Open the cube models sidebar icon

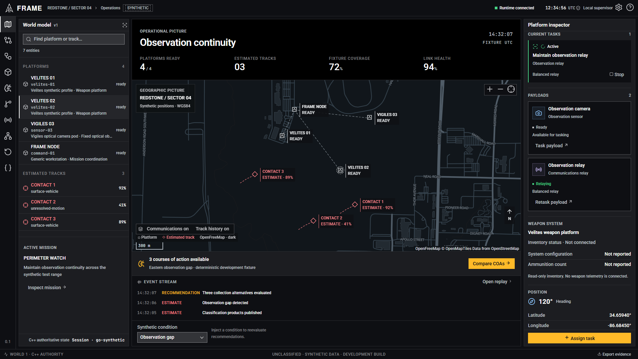[8, 72]
